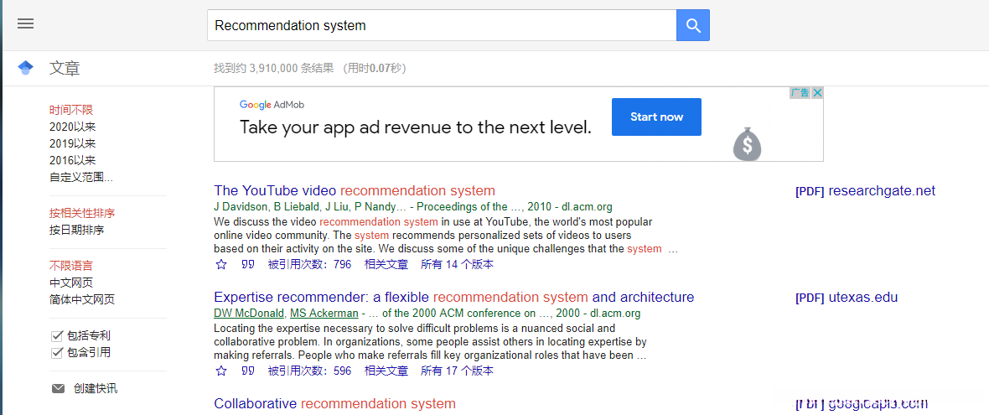This screenshot has width=989, height=415.
Task: Click the blue search magnifier button
Action: (692, 25)
